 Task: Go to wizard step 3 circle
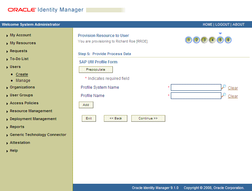tap(205, 40)
